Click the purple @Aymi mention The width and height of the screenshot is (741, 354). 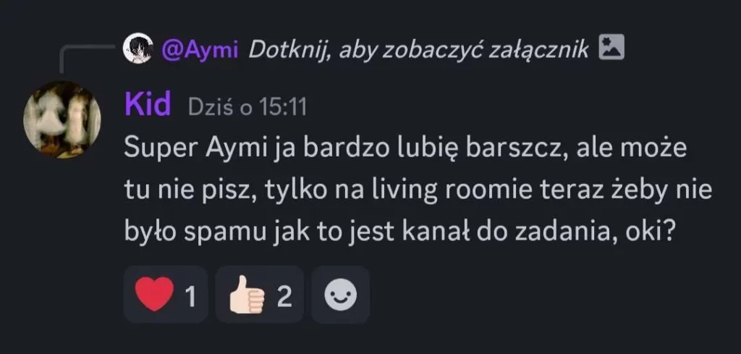200,49
